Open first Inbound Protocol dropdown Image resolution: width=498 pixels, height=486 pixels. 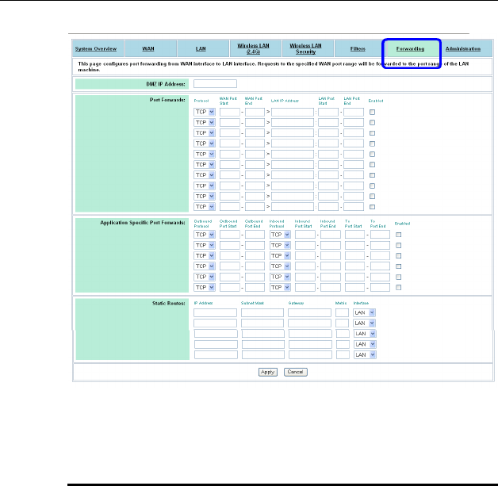click(x=280, y=235)
